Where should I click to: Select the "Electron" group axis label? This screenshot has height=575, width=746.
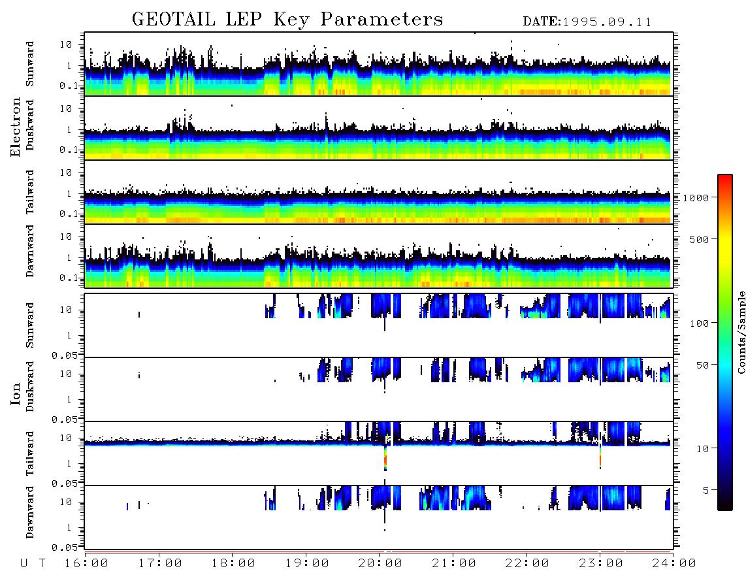tap(15, 127)
